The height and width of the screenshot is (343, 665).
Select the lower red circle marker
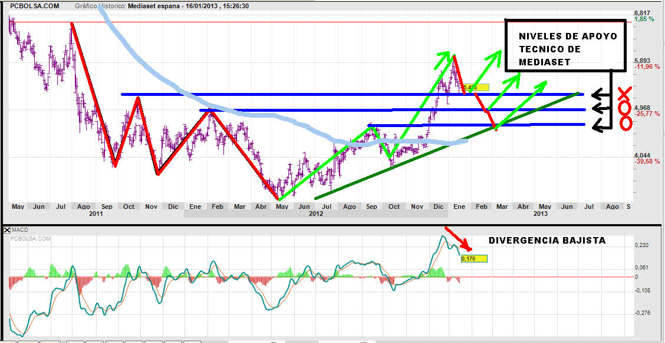point(625,124)
